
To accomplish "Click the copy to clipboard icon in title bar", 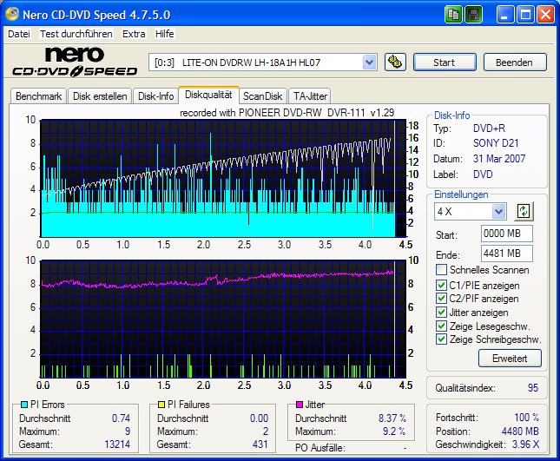I will [454, 15].
